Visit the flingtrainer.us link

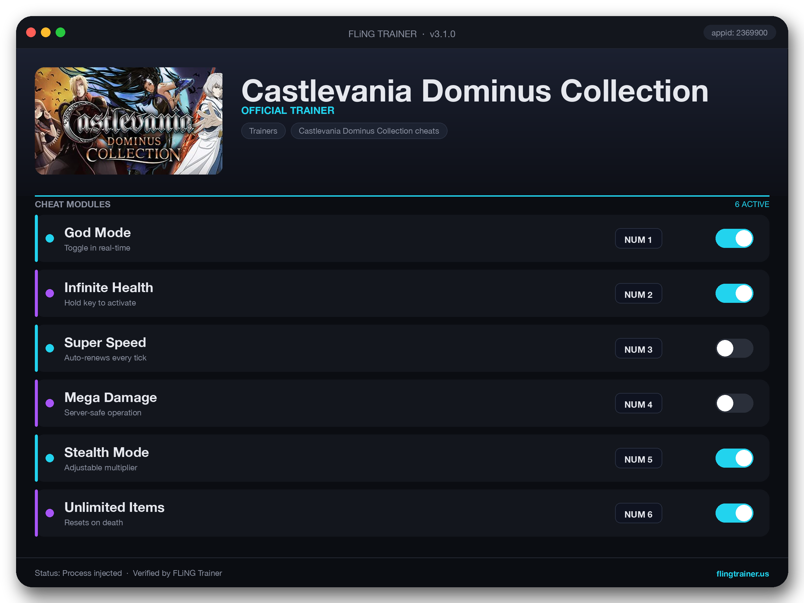point(742,574)
